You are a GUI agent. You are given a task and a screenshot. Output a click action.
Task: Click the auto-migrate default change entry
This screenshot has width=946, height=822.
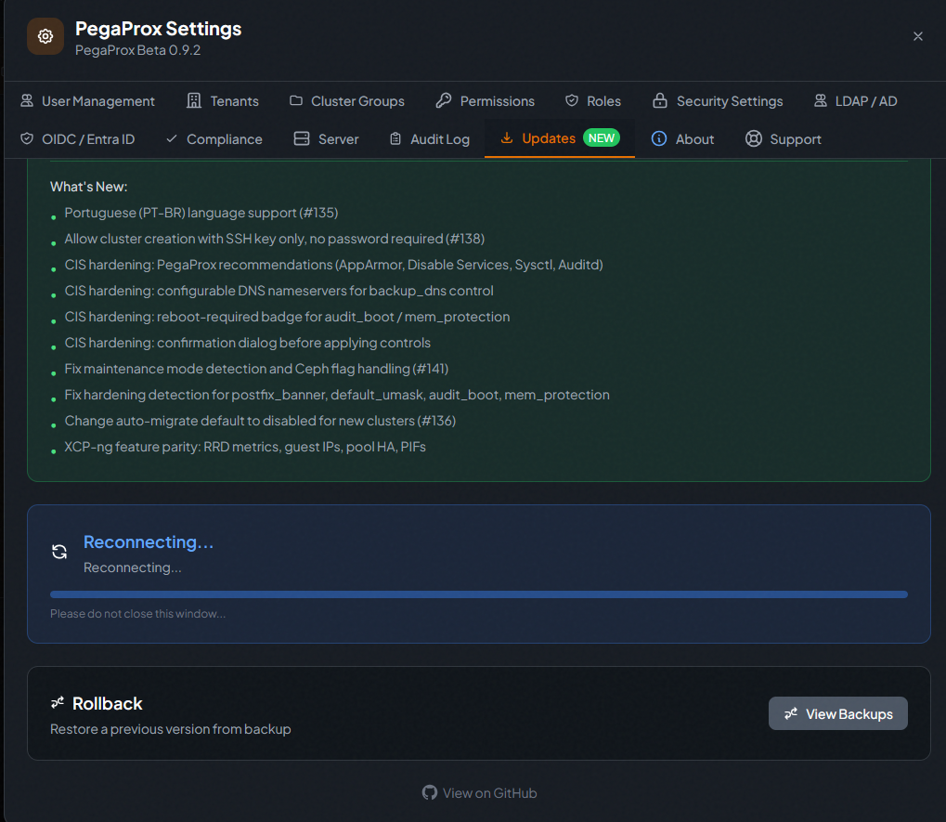[x=260, y=421]
